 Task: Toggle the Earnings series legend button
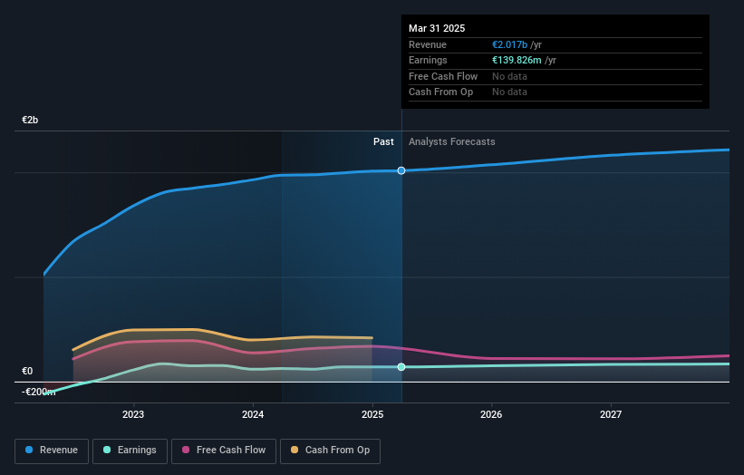point(130,451)
